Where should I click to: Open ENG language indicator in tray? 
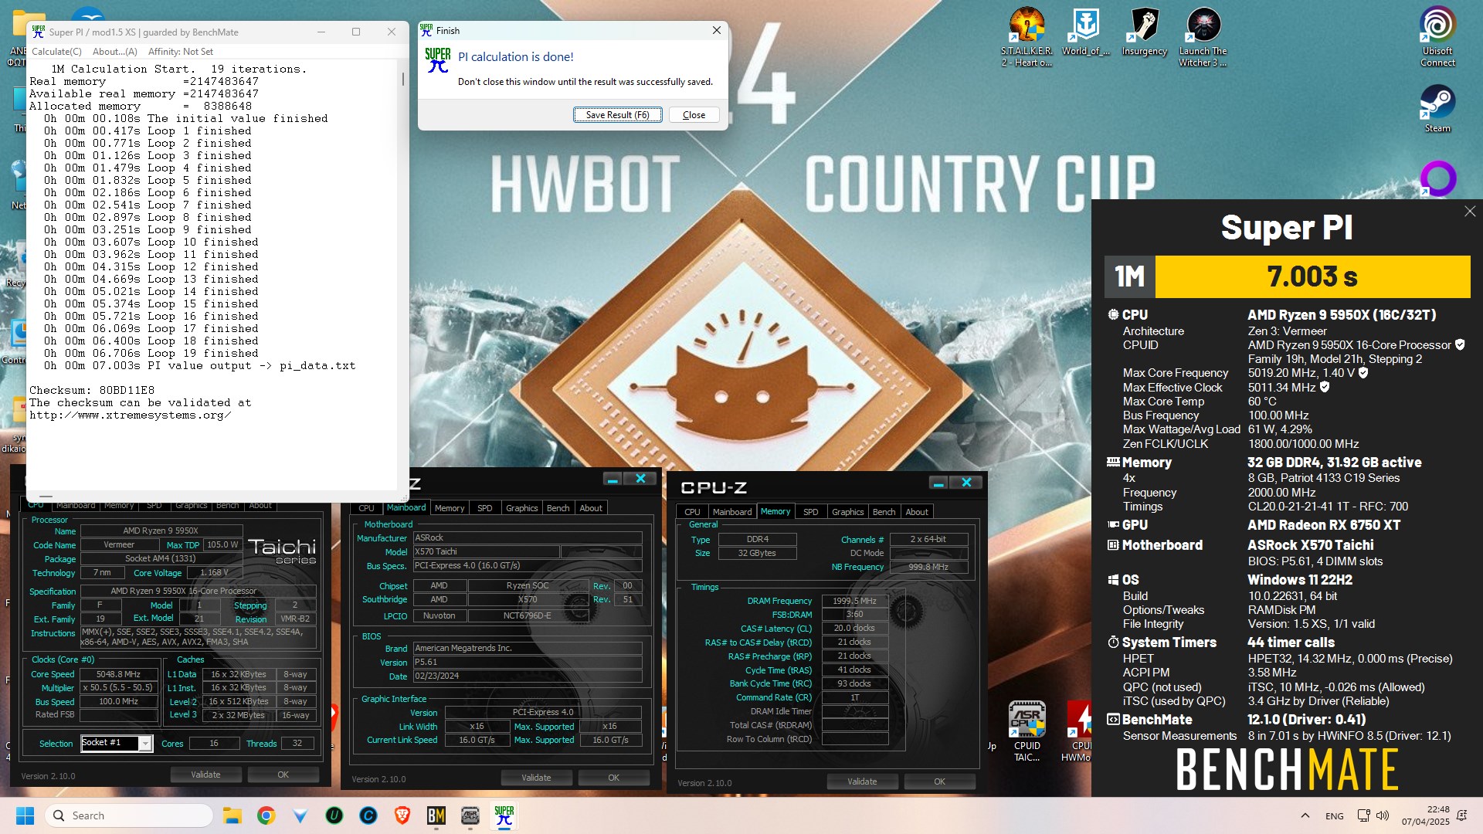click(1335, 816)
